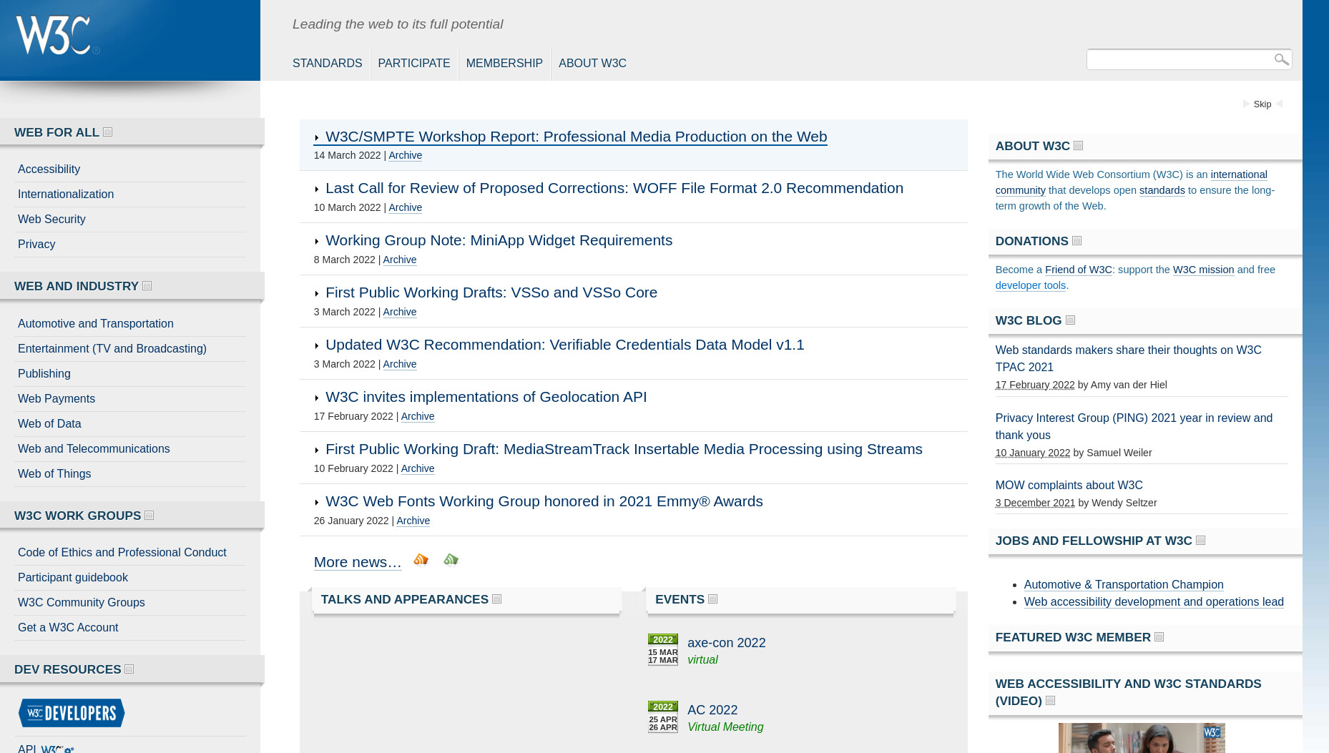
Task: Open the Privacy page
Action: (36, 245)
